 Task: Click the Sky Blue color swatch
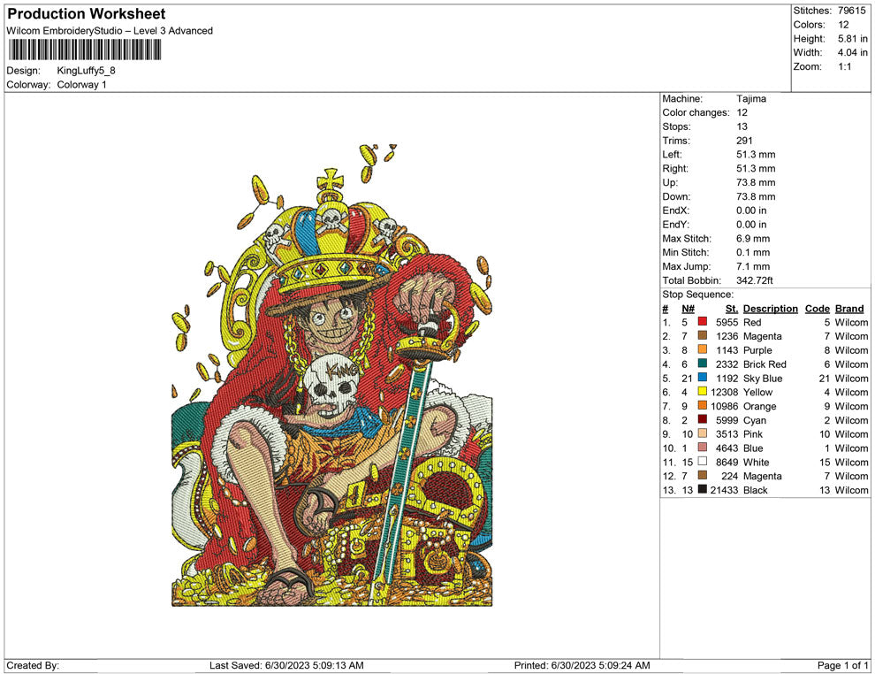pos(703,378)
